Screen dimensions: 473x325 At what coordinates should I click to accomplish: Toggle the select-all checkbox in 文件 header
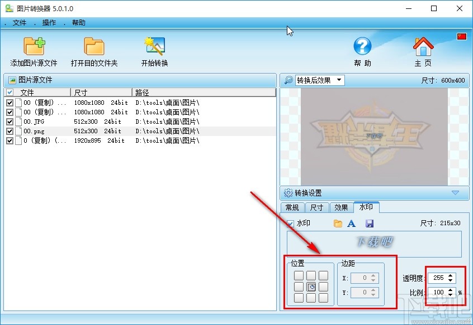[x=10, y=92]
